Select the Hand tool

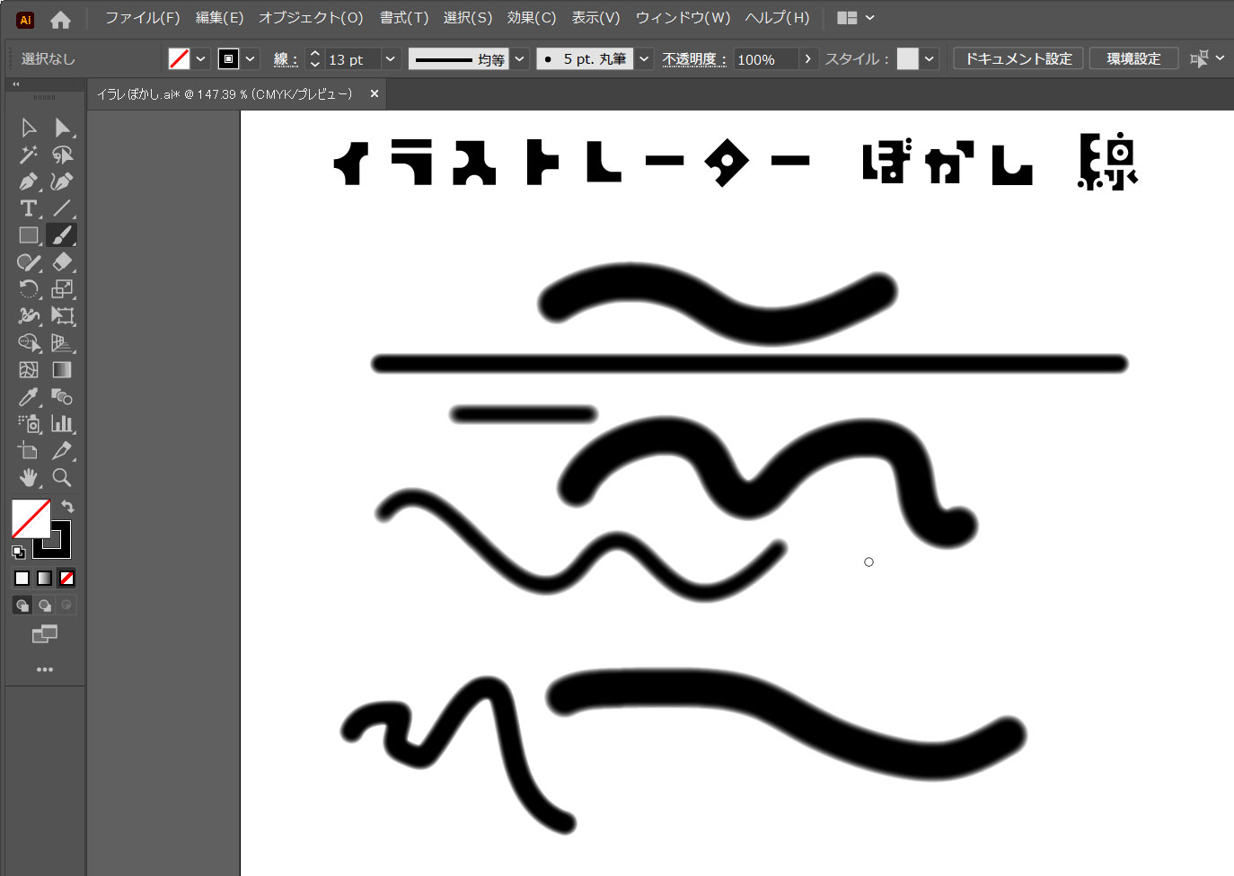point(28,478)
